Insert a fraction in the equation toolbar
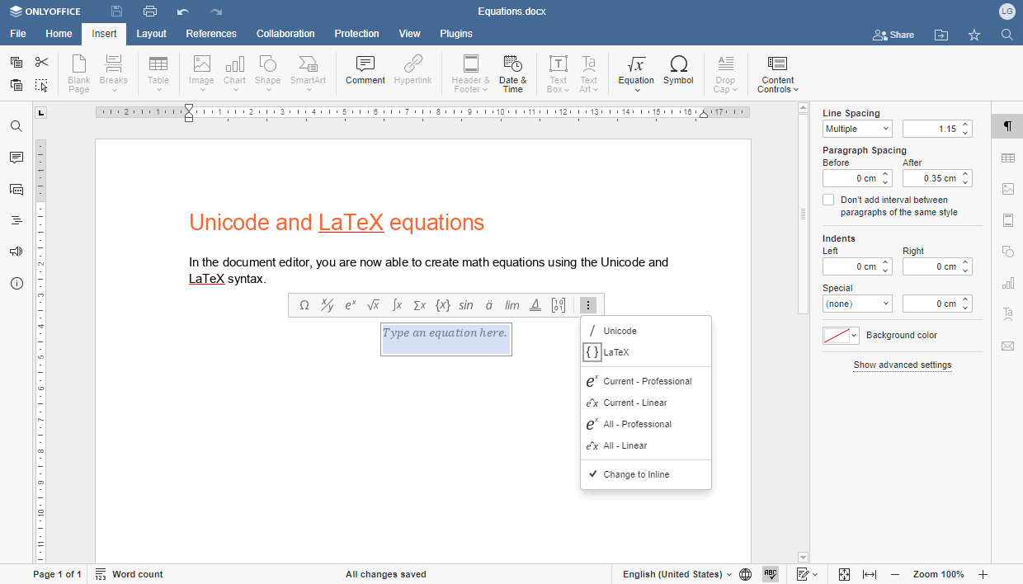 coord(328,304)
